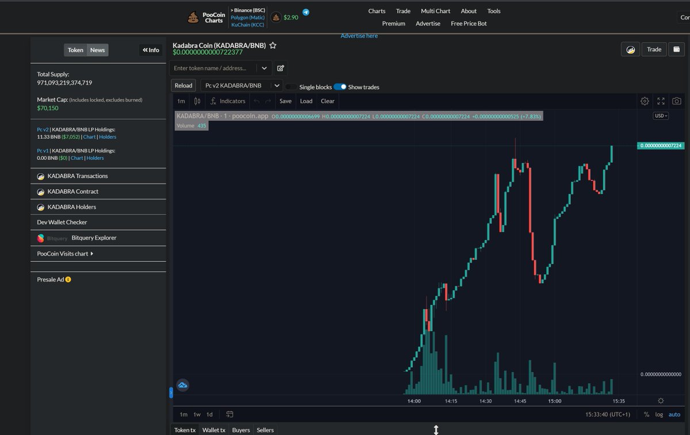The height and width of the screenshot is (435, 690).
Task: Click the TradingView logo icon on chart
Action: pyautogui.click(x=183, y=385)
